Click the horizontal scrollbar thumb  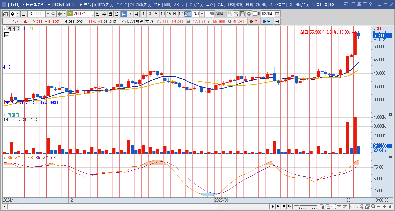(x=243, y=206)
